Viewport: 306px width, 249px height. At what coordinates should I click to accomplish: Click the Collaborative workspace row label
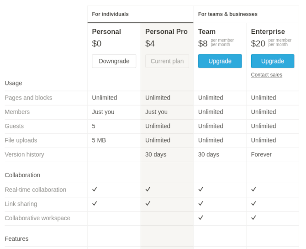[37, 218]
